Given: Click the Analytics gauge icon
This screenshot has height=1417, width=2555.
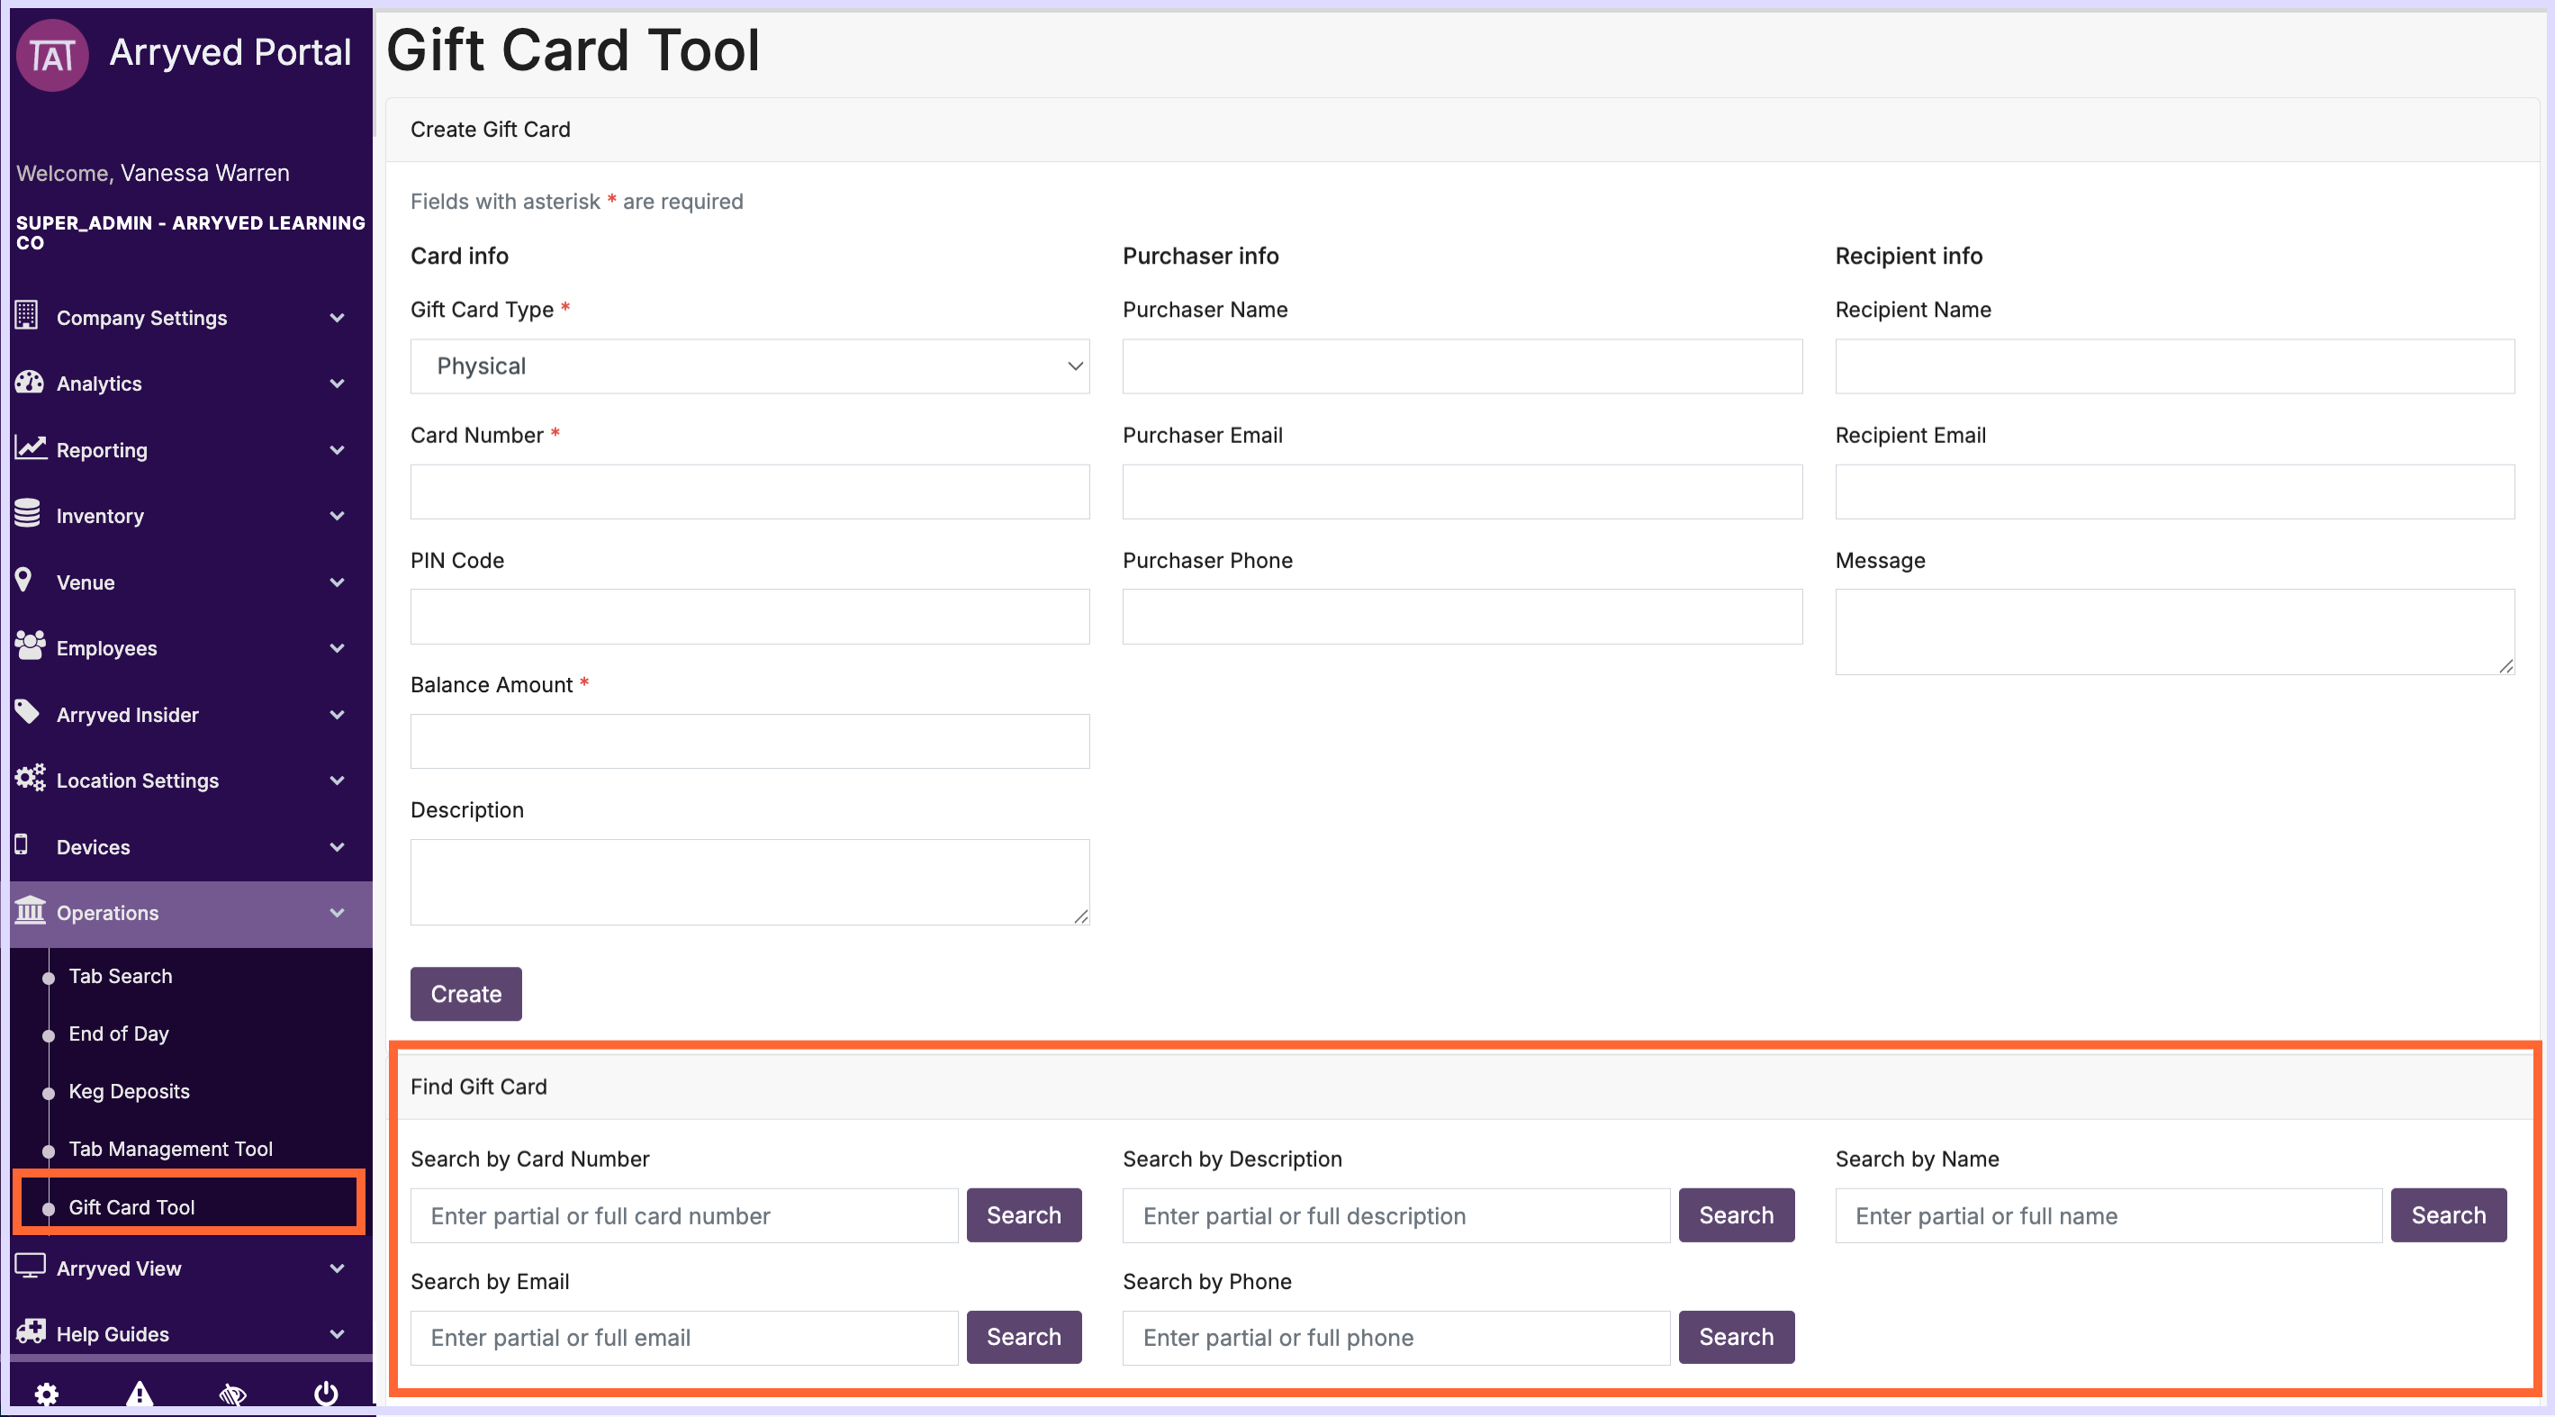Looking at the screenshot, I should [x=30, y=383].
